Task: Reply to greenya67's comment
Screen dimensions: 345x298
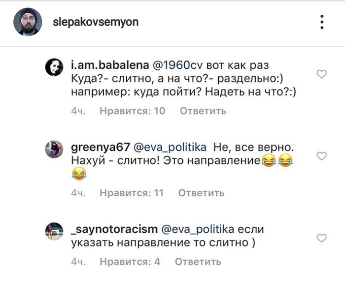Action: 202,193
